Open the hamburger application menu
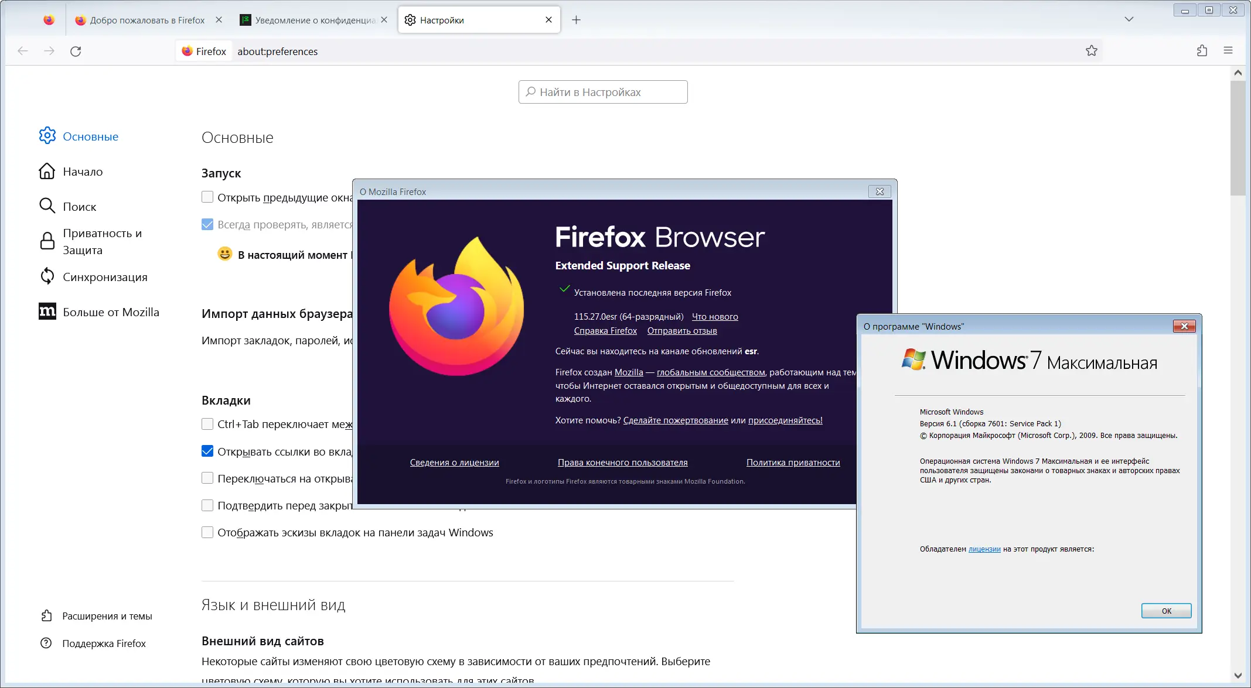The image size is (1251, 688). [x=1228, y=51]
